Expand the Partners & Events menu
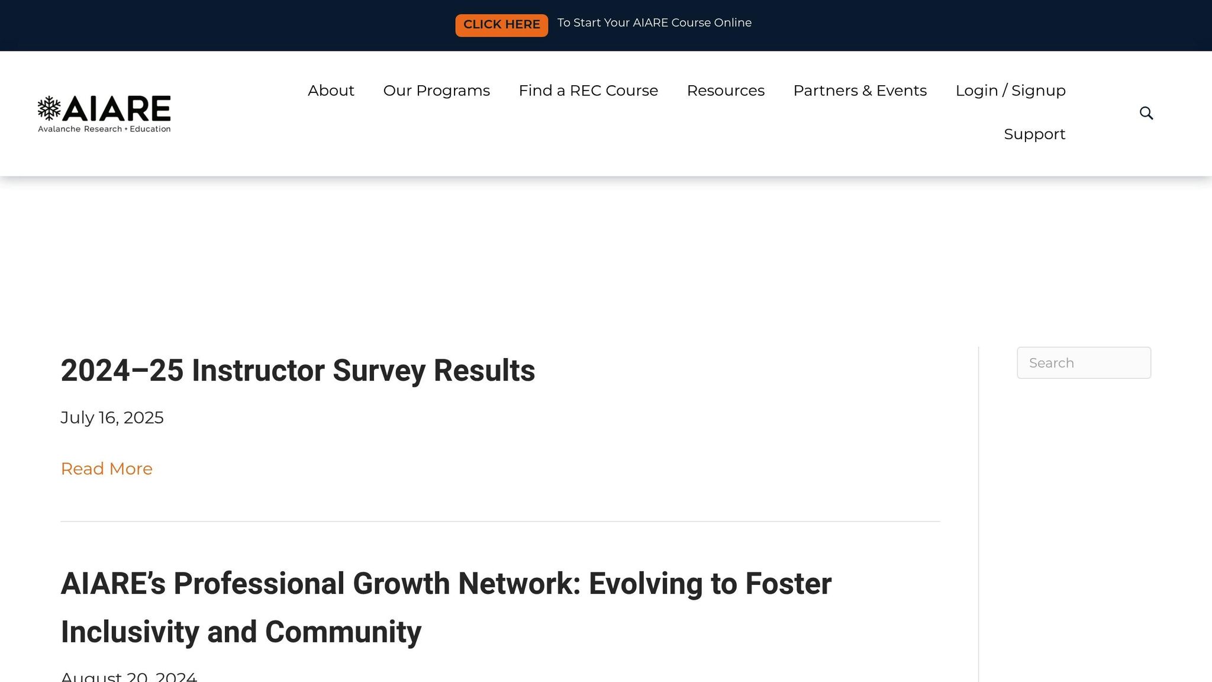Screen dimensions: 1212x682 (860, 91)
